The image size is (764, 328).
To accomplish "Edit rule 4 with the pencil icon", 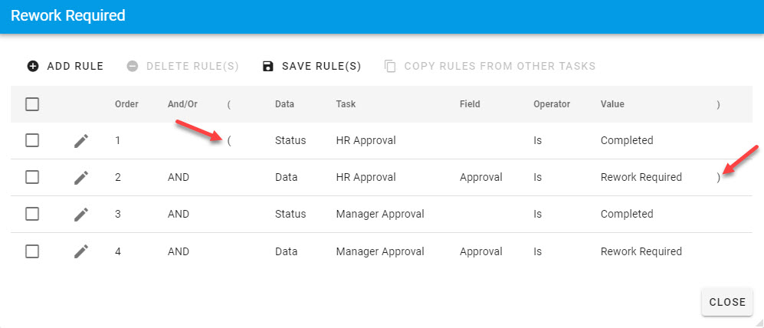I will (81, 251).
